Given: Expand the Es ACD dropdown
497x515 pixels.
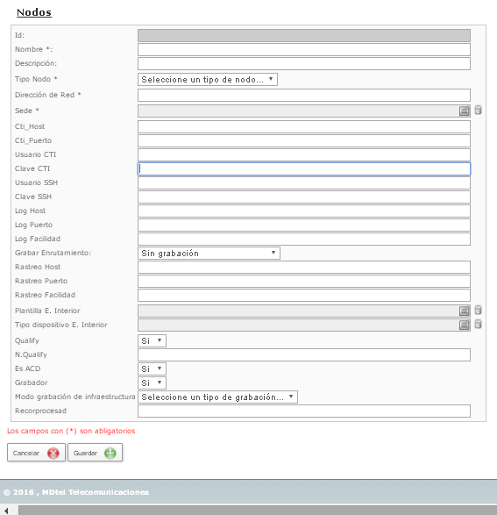Looking at the screenshot, I should pos(152,368).
